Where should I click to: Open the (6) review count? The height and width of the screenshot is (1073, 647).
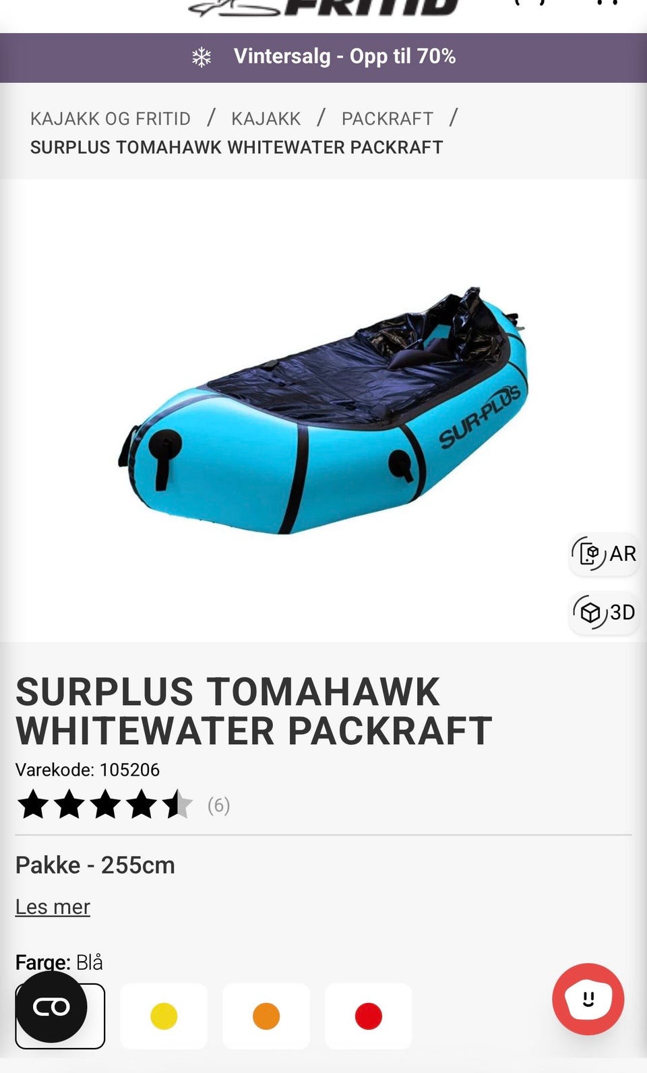[x=218, y=805]
